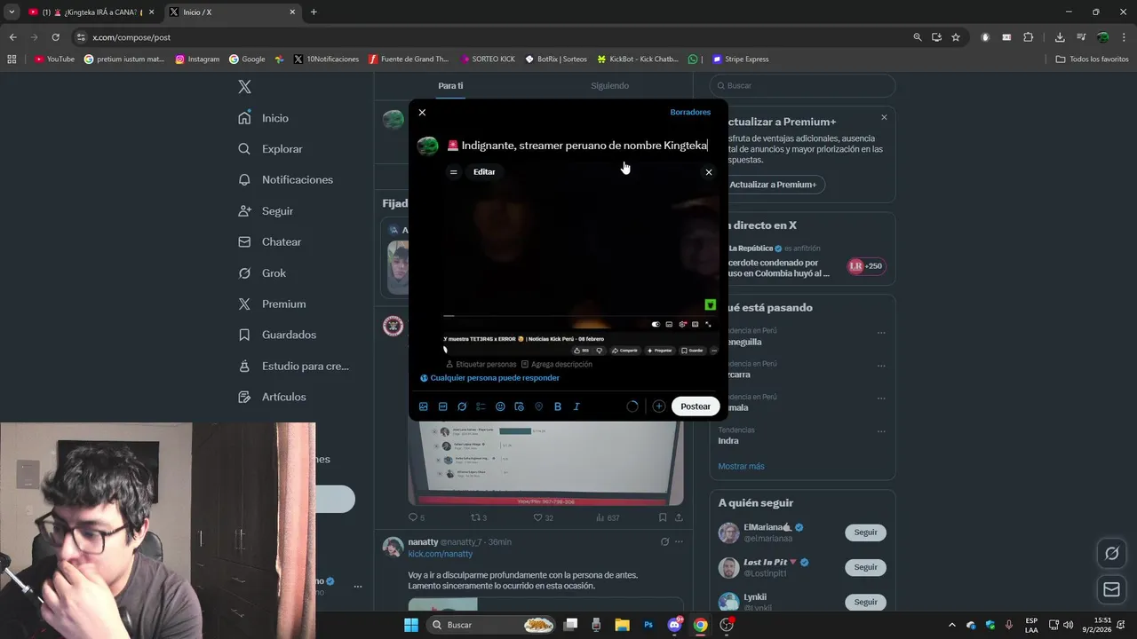
Task: Open the emoji picker in composer
Action: [500, 406]
